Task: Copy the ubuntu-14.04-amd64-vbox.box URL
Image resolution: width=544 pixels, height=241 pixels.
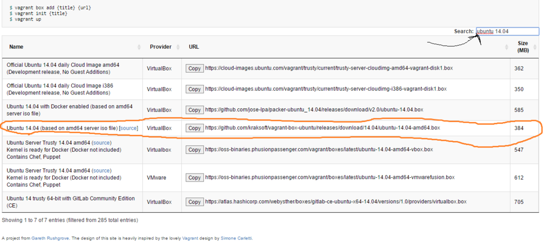Action: click(x=194, y=150)
